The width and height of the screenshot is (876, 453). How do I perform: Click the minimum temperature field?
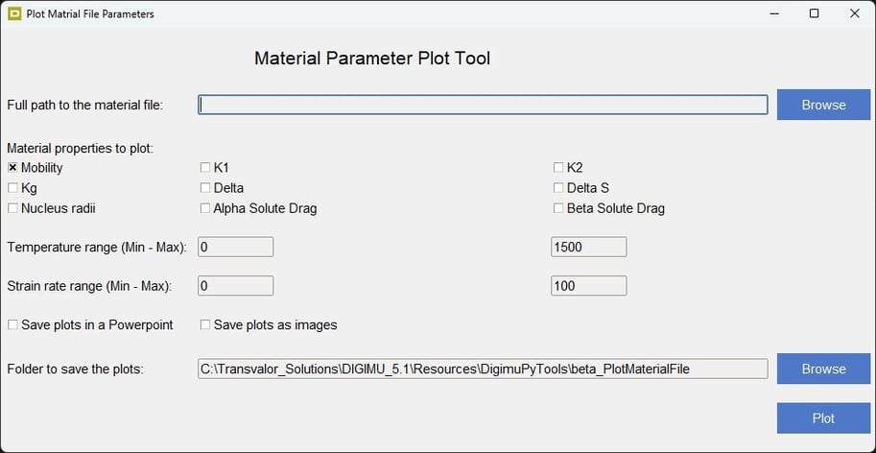click(235, 247)
